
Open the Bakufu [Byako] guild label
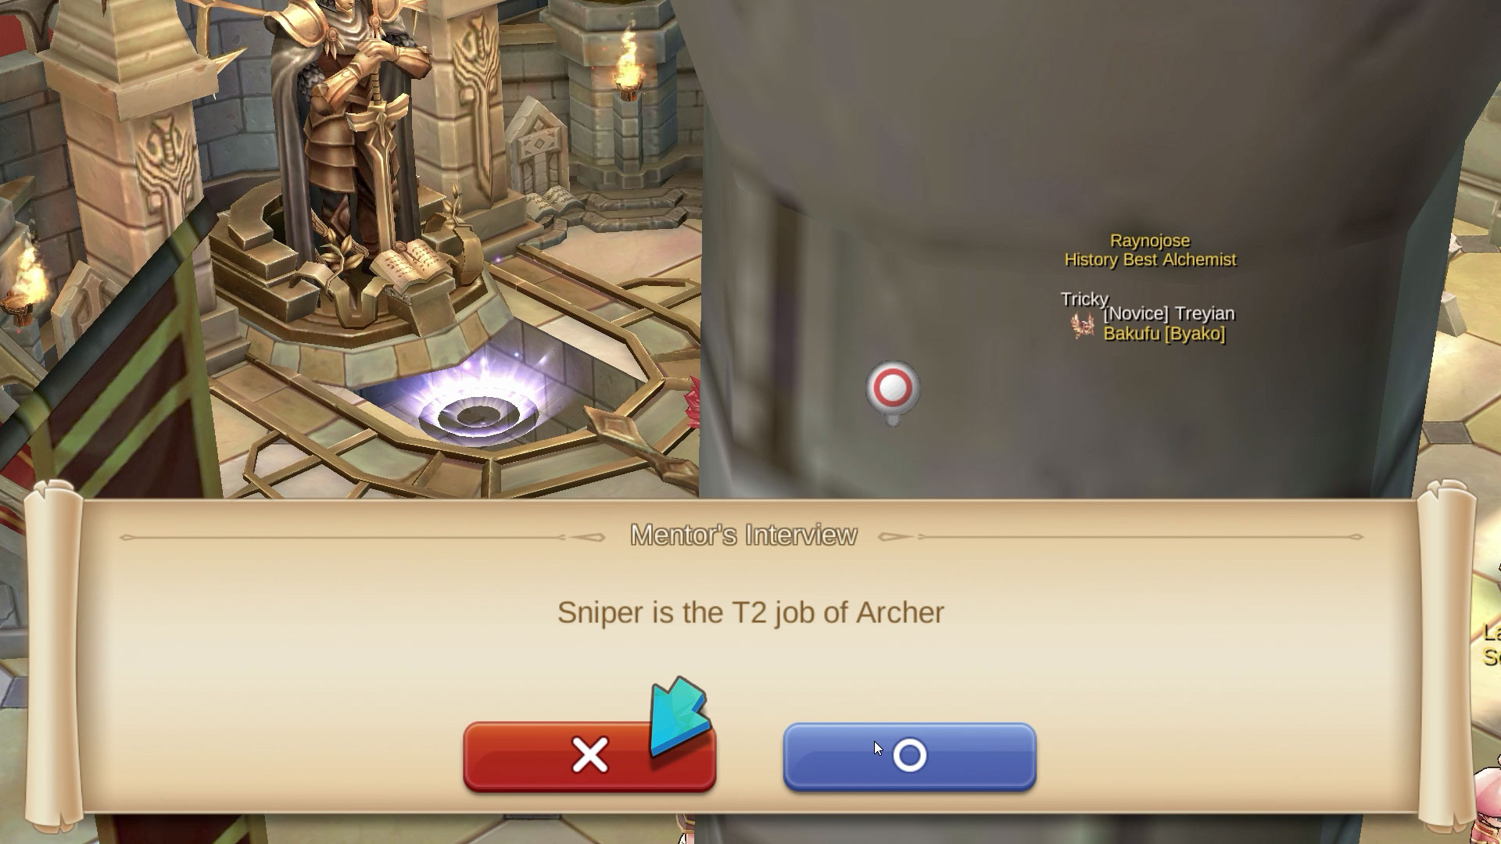(1164, 334)
